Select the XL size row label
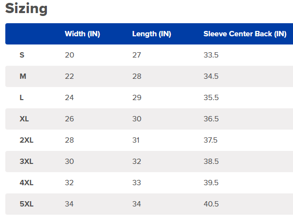Viewport: 293px width, 221px height. click(24, 119)
